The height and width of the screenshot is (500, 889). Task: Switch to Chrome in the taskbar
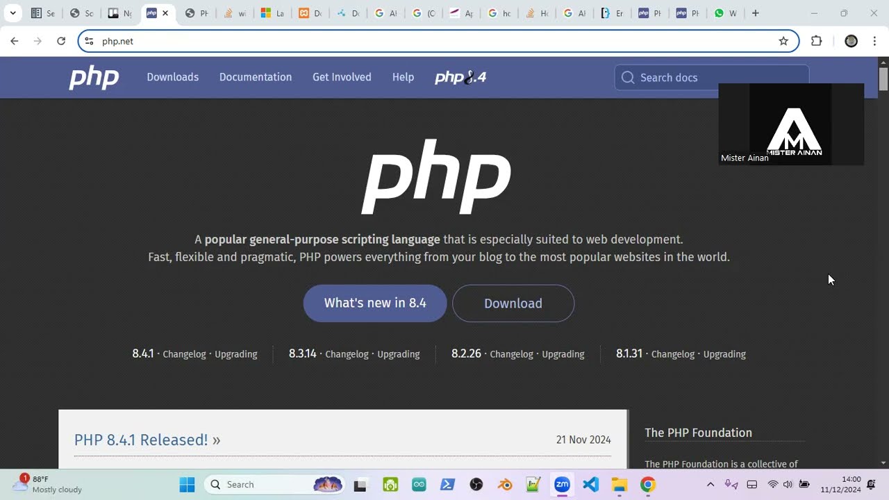click(x=647, y=485)
